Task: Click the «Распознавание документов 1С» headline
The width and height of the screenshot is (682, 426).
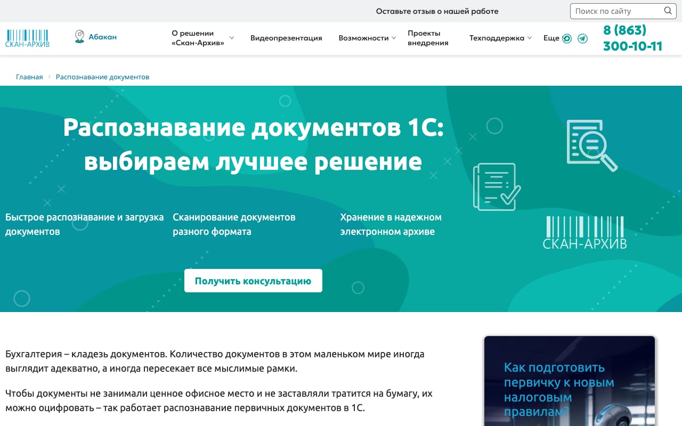Action: pos(253,144)
